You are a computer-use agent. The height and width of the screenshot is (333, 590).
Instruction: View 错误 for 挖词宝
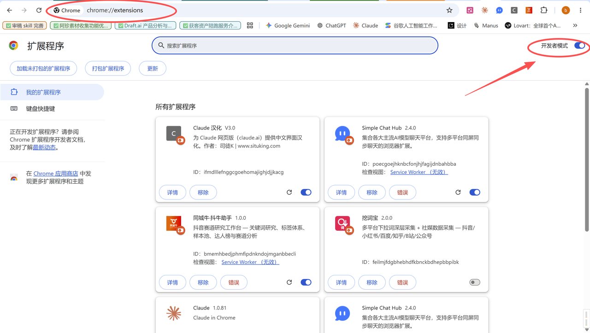coord(402,282)
